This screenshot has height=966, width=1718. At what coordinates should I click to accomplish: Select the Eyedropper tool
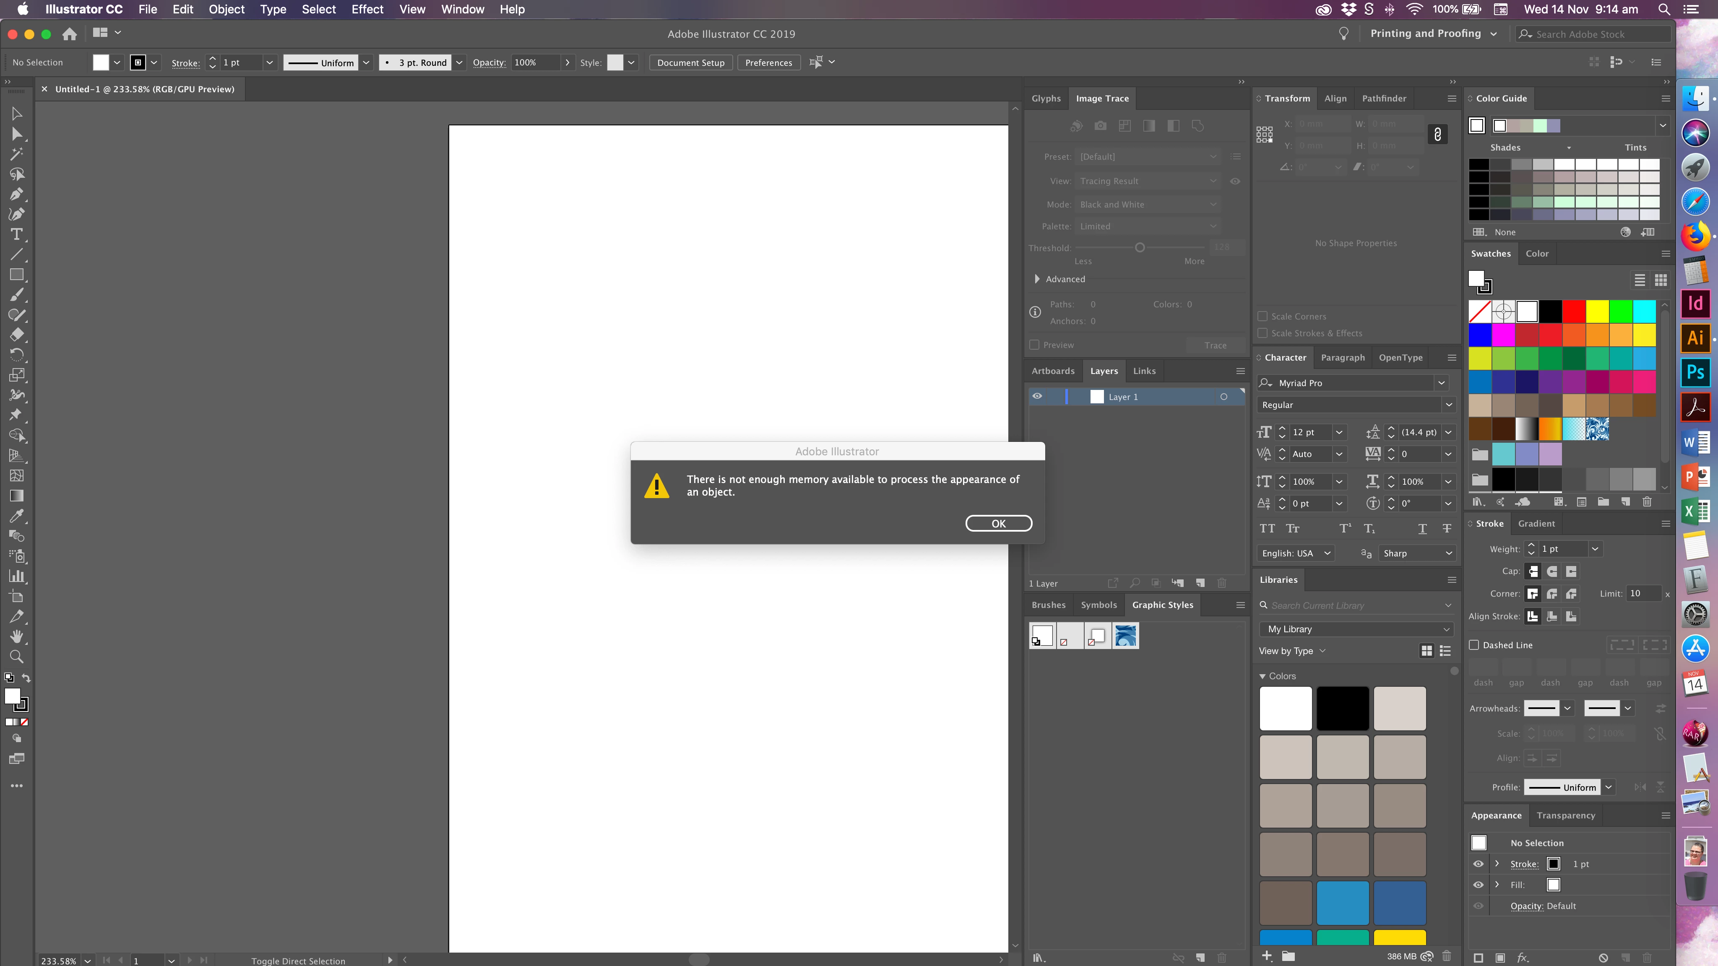tap(17, 515)
